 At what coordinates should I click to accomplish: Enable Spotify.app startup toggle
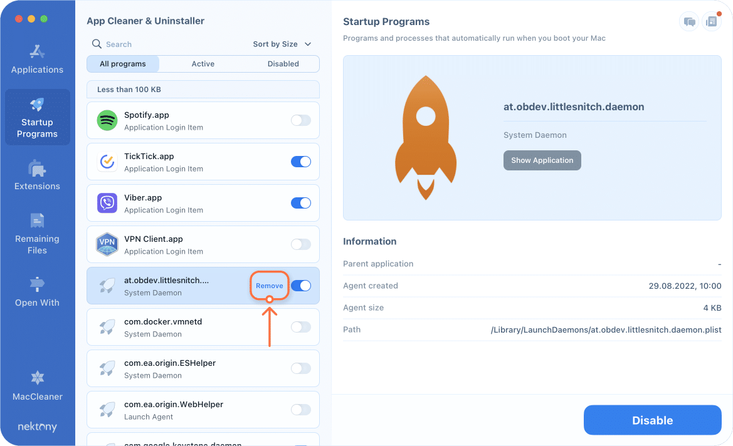[x=300, y=120]
